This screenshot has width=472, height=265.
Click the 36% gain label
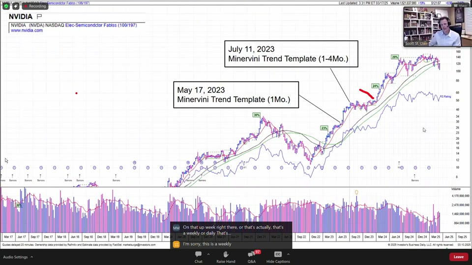(x=257, y=115)
